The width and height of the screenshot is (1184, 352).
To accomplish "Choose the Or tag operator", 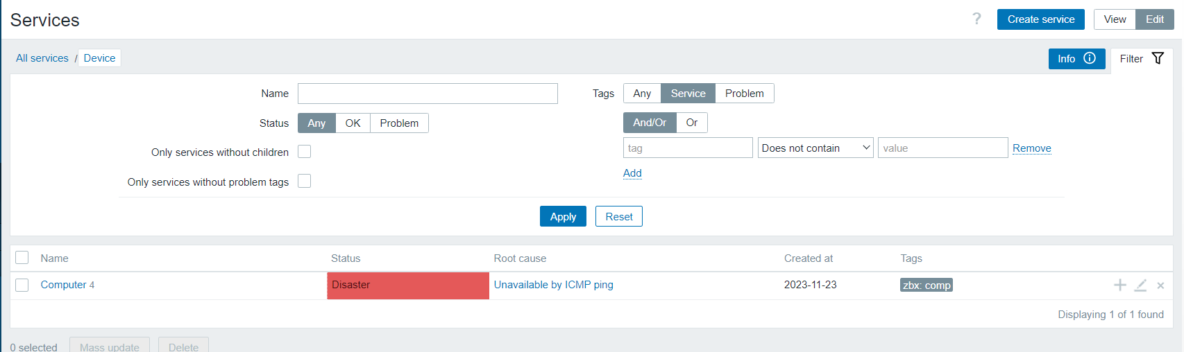I will click(x=691, y=123).
